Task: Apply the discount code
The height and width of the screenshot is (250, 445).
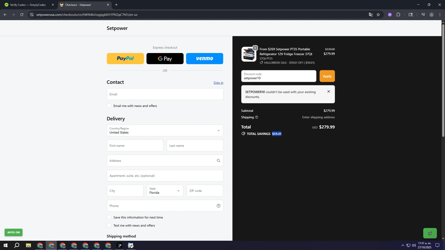Action: coord(327,76)
